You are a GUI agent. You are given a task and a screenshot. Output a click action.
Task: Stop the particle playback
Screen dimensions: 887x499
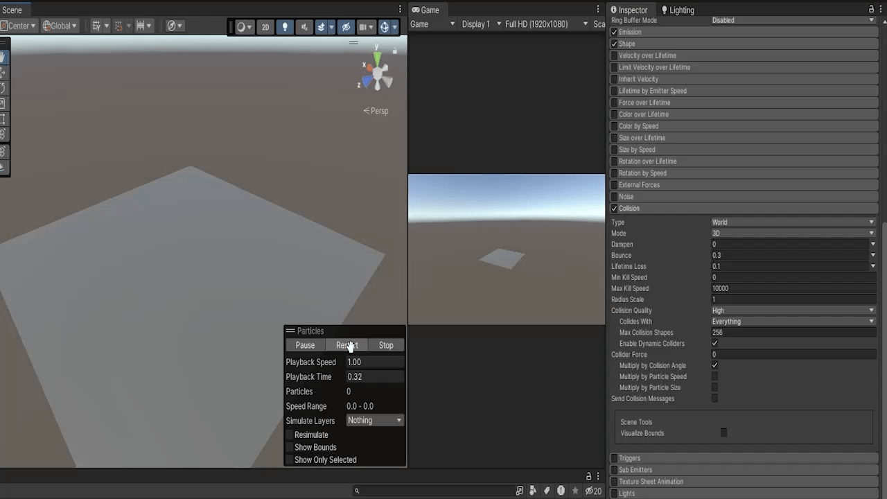(x=386, y=345)
